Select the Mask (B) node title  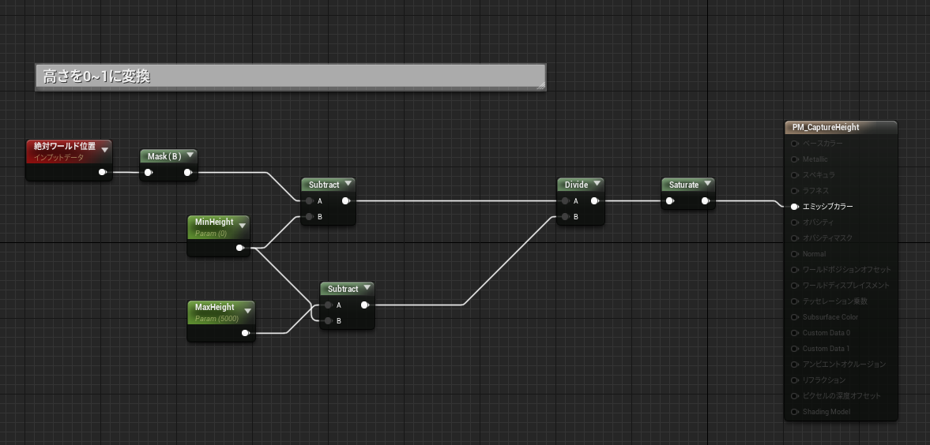point(164,156)
